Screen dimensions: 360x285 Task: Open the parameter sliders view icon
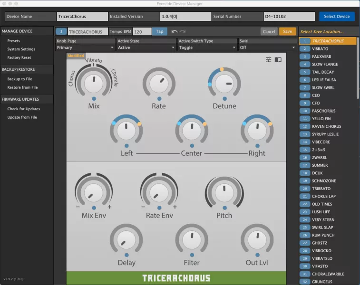268,60
